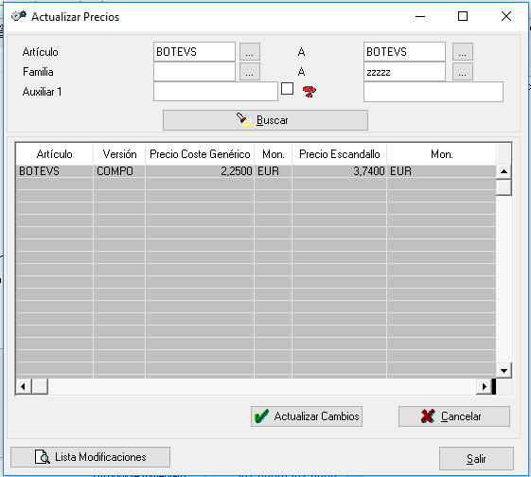The image size is (531, 477).
Task: Click the scroll right arrow below grid
Action: (484, 386)
